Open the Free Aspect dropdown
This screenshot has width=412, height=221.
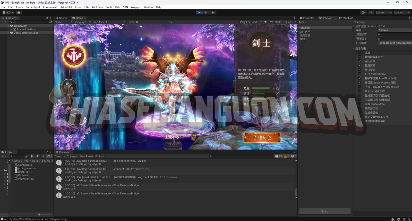[109, 22]
